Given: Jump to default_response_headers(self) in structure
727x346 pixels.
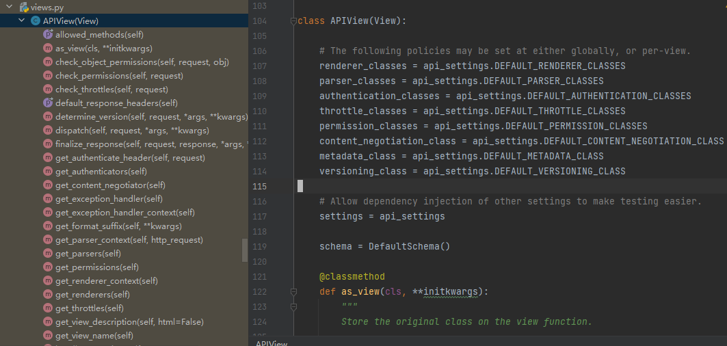Looking at the screenshot, I should pyautogui.click(x=116, y=103).
